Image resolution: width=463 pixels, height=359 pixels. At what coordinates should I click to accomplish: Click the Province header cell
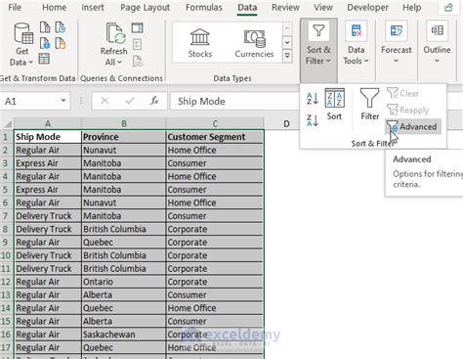click(x=124, y=137)
